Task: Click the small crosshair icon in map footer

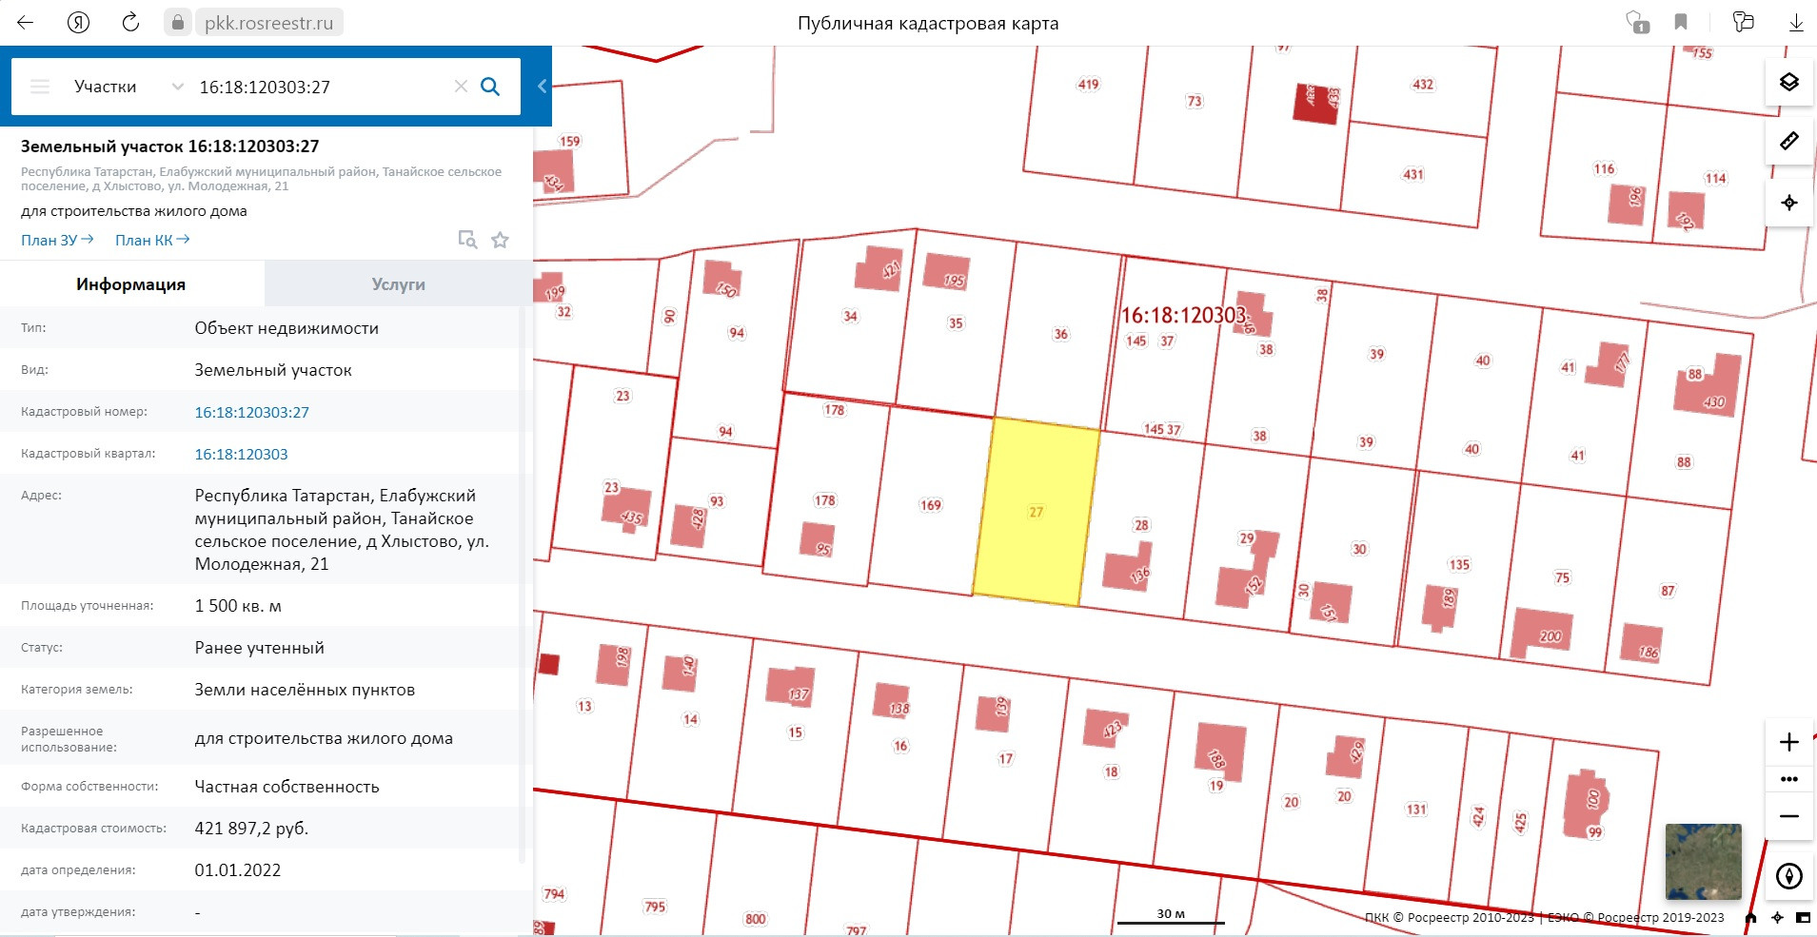Action: click(1777, 918)
